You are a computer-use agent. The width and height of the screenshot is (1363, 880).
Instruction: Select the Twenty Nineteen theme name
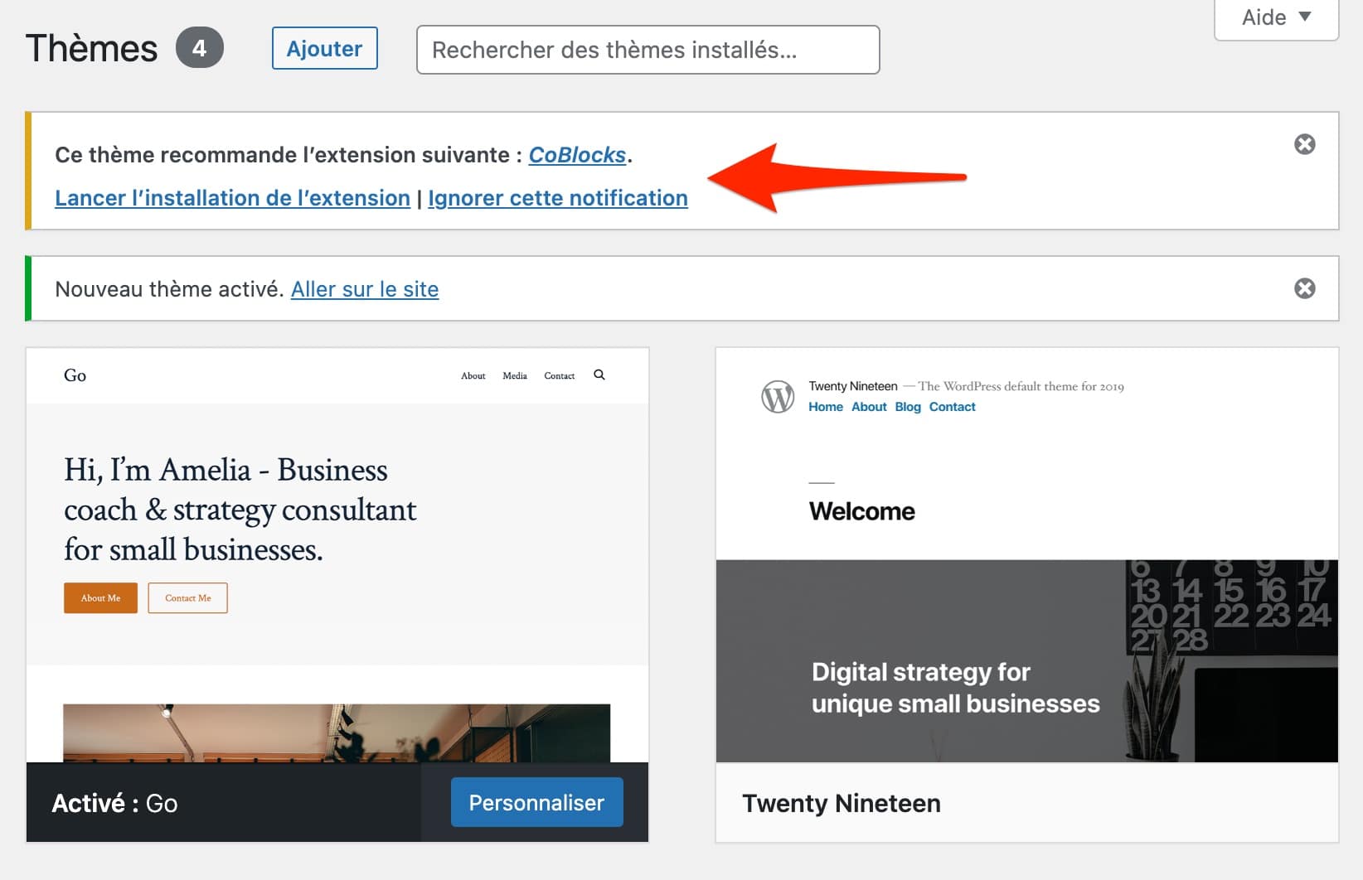tap(841, 803)
